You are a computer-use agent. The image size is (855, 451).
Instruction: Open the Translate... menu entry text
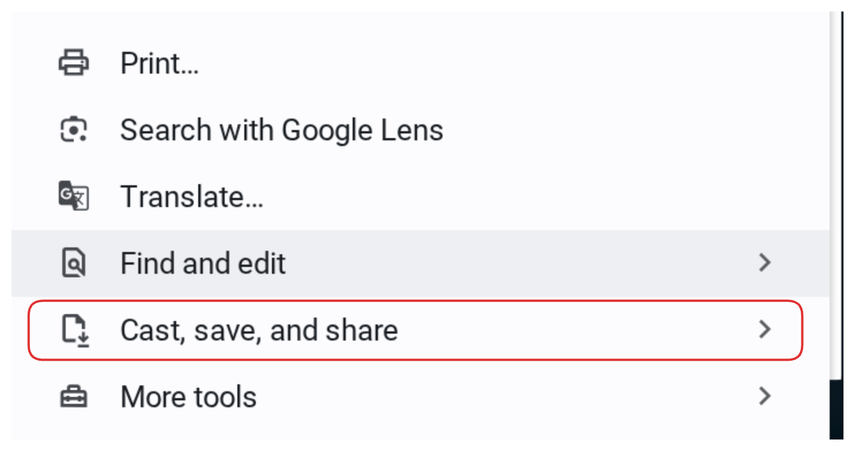click(x=192, y=196)
